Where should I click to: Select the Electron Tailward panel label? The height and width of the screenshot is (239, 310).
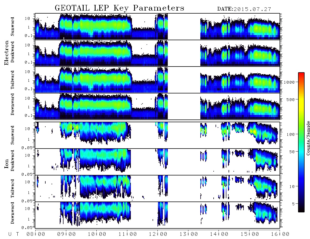pyautogui.click(x=12, y=80)
